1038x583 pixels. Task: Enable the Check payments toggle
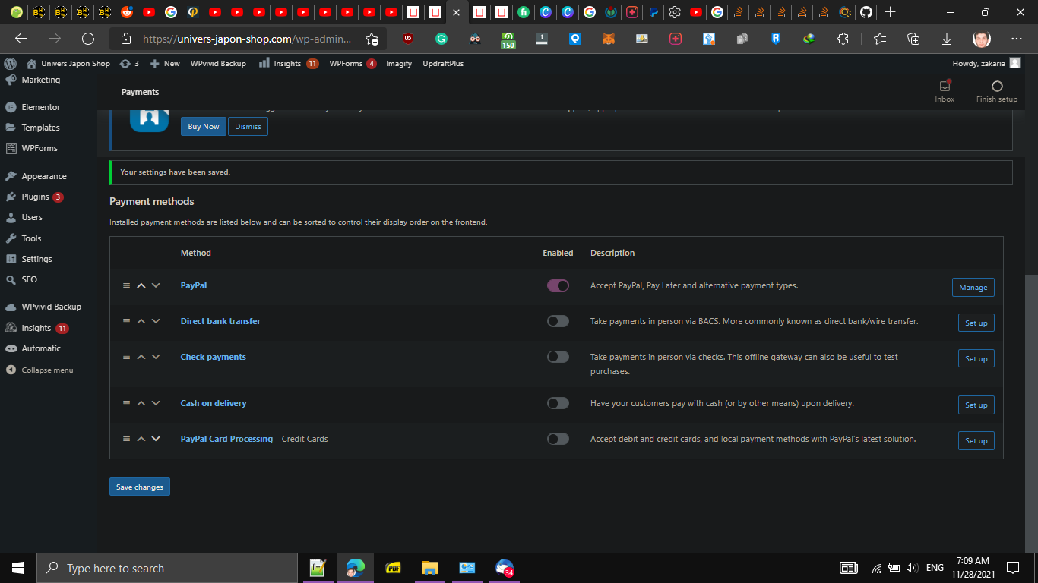point(558,357)
